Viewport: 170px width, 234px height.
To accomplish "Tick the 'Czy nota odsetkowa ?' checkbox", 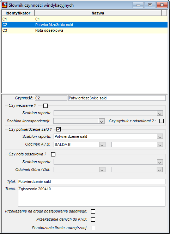I will pos(53,154).
